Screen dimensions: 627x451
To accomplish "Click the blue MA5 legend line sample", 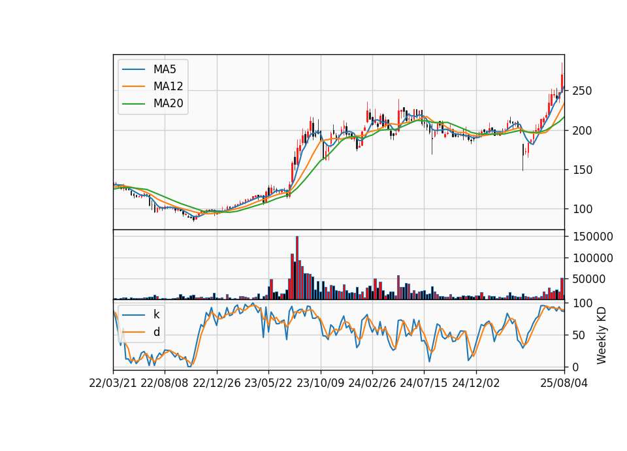I will [133, 69].
